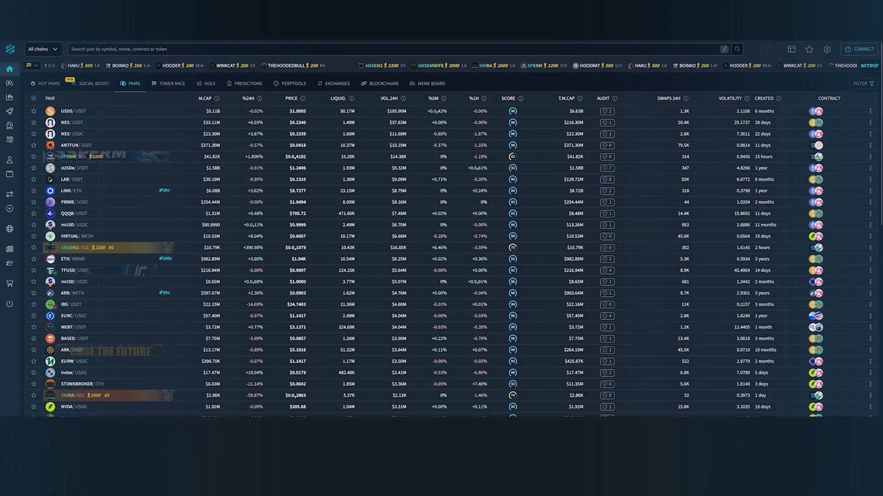Viewport: 883px width, 496px height.
Task: Click the CONNECT wallet button
Action: pos(859,49)
